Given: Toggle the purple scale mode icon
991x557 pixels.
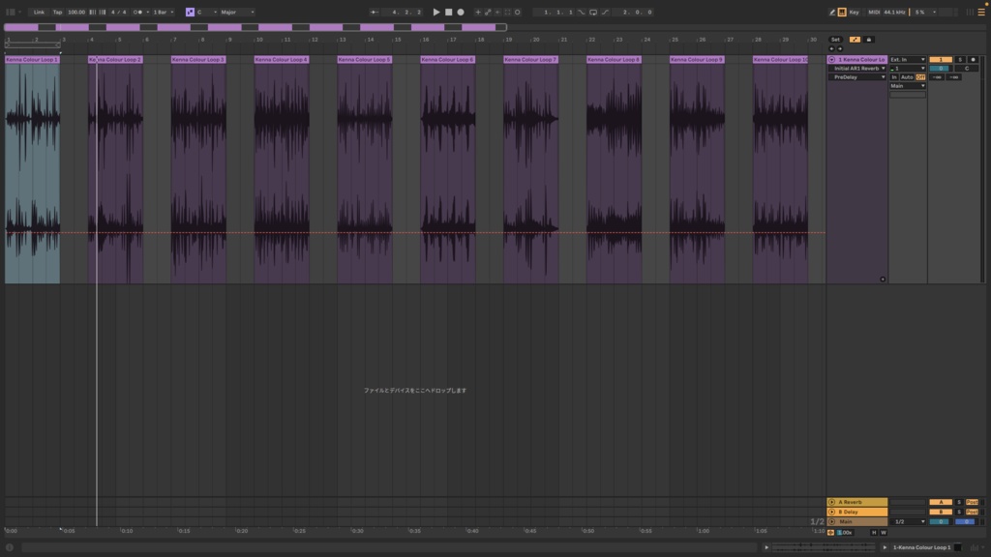Looking at the screenshot, I should (191, 12).
